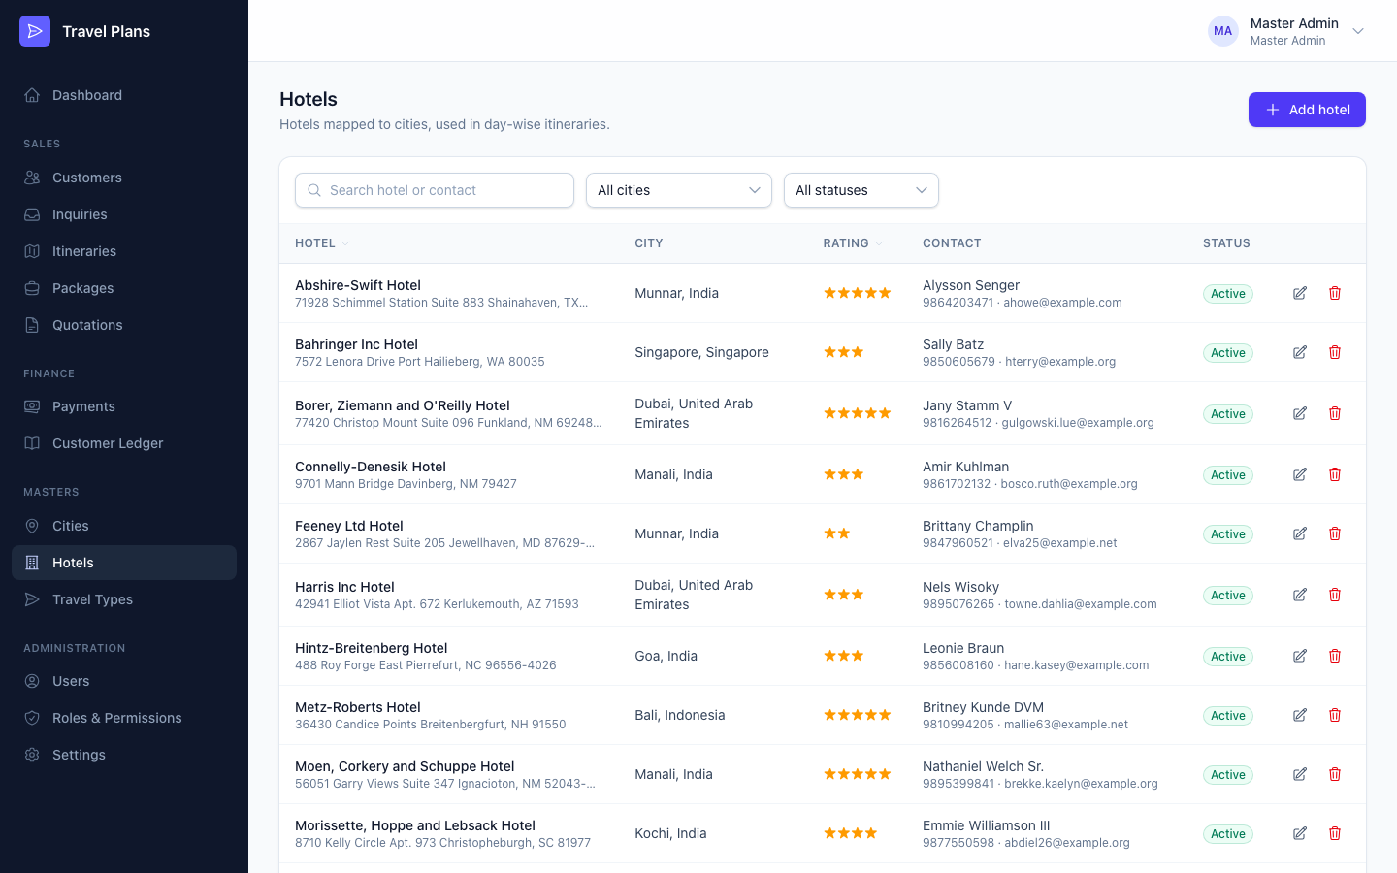Go to Quotations page
This screenshot has height=873, width=1397.
[124, 325]
